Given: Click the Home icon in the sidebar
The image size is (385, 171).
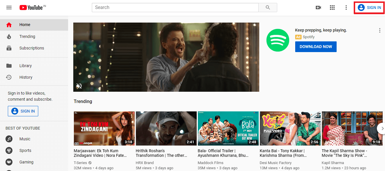Looking at the screenshot, I should (x=9, y=25).
